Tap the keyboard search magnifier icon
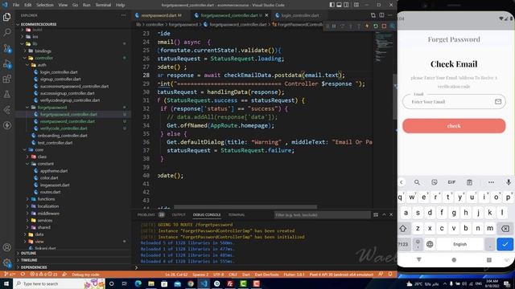The height and width of the screenshot is (289, 515). pos(417,182)
